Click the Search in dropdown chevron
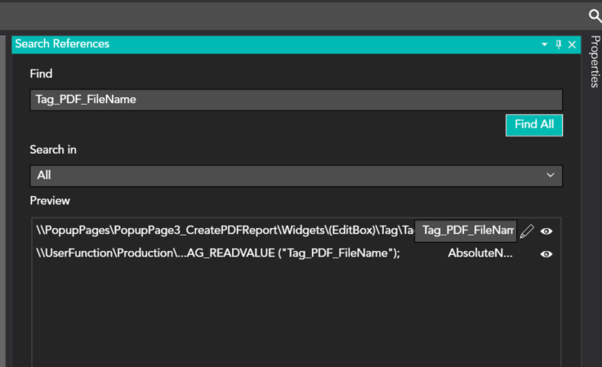602x367 pixels. click(550, 175)
